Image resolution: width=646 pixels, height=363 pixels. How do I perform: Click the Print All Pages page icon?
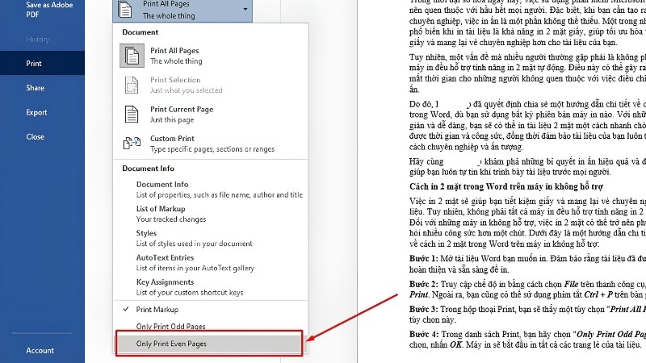click(x=132, y=56)
